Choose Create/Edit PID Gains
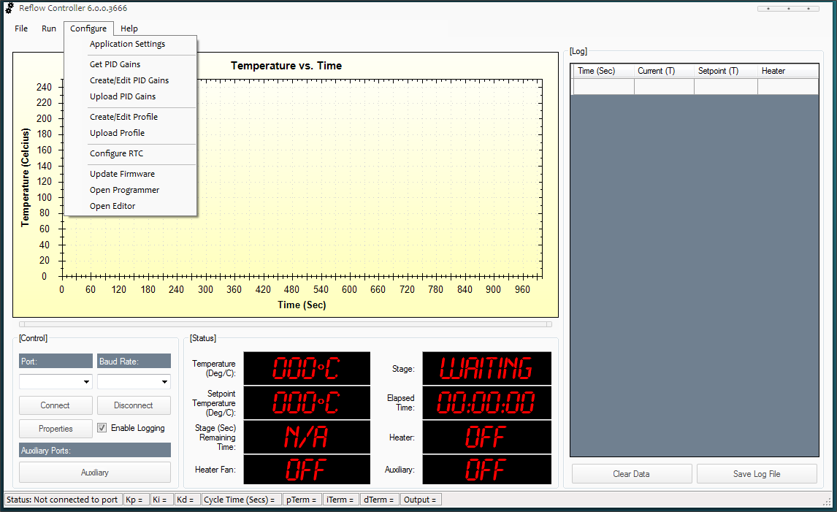This screenshot has height=512, width=837. pyautogui.click(x=129, y=80)
